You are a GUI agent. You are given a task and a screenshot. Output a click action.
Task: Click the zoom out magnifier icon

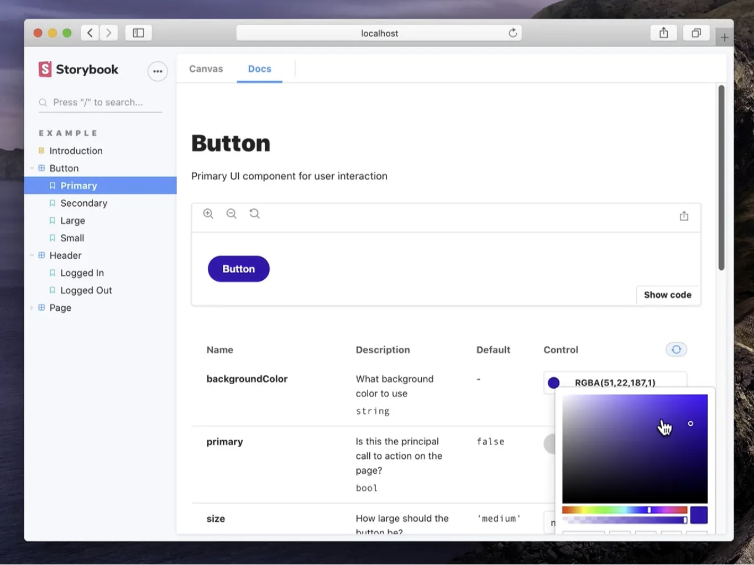point(231,214)
